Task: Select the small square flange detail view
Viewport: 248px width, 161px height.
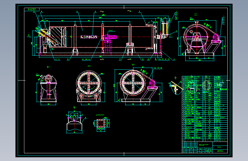Action: click(x=101, y=123)
